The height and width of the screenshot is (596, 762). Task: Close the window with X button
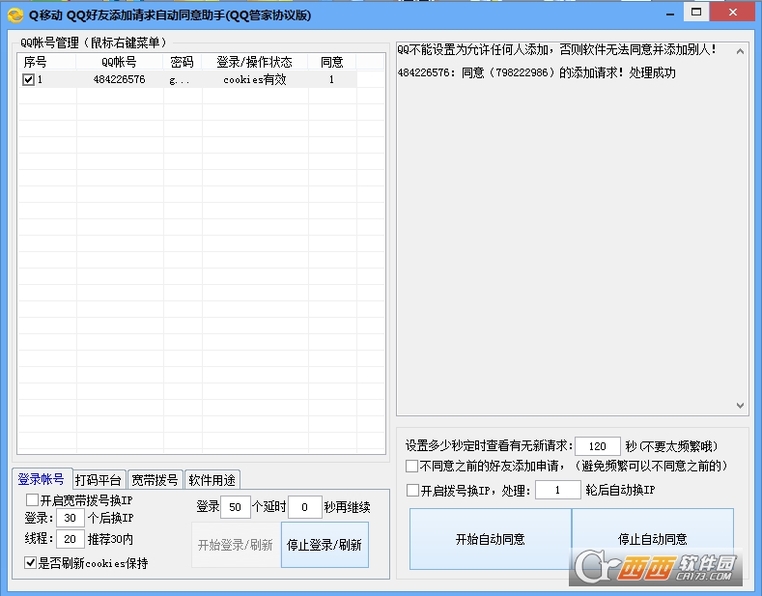(733, 13)
